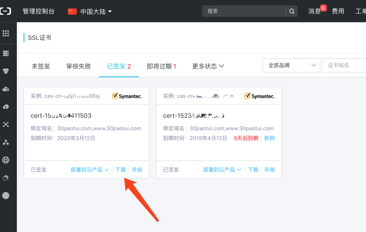The height and width of the screenshot is (232, 366).
Task: Open the products grid menu icon
Action: point(6,33)
